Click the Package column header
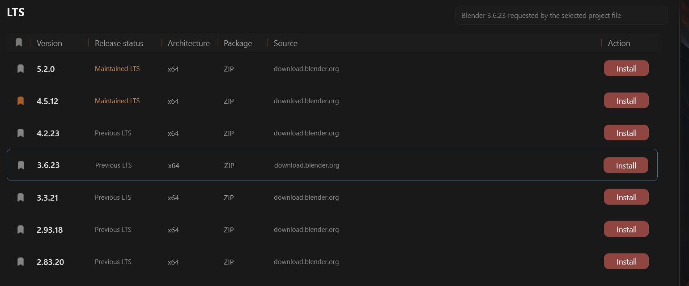The height and width of the screenshot is (286, 689). point(238,43)
